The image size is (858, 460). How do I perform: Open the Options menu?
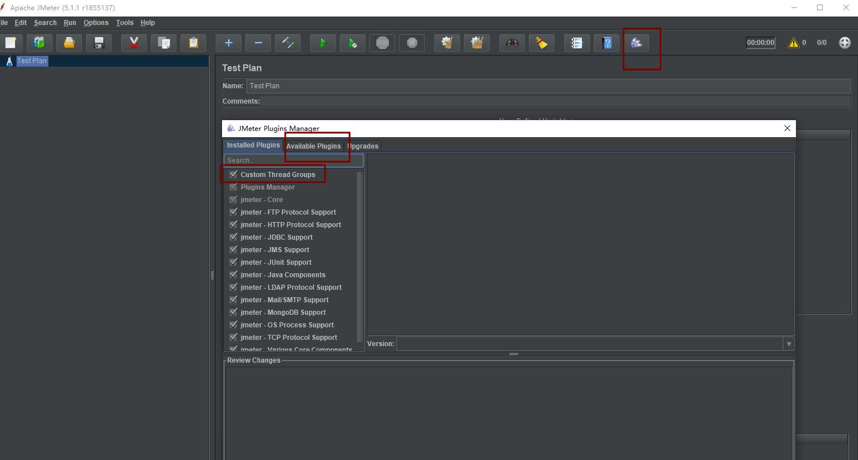[96, 23]
